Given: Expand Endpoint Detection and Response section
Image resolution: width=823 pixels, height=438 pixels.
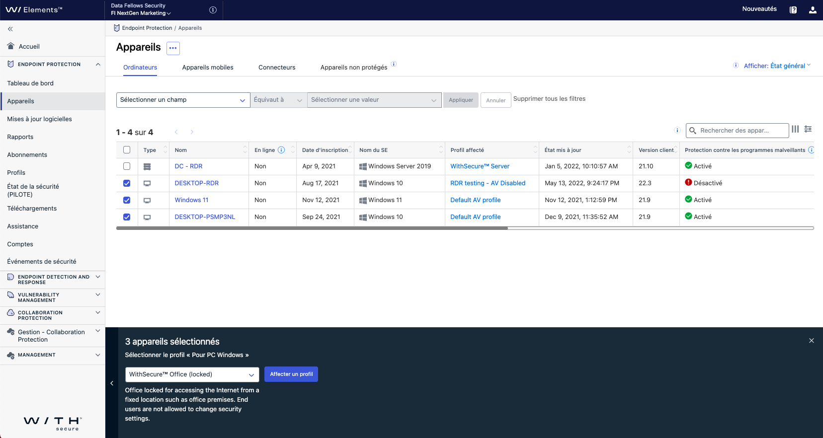Looking at the screenshot, I should (x=98, y=277).
